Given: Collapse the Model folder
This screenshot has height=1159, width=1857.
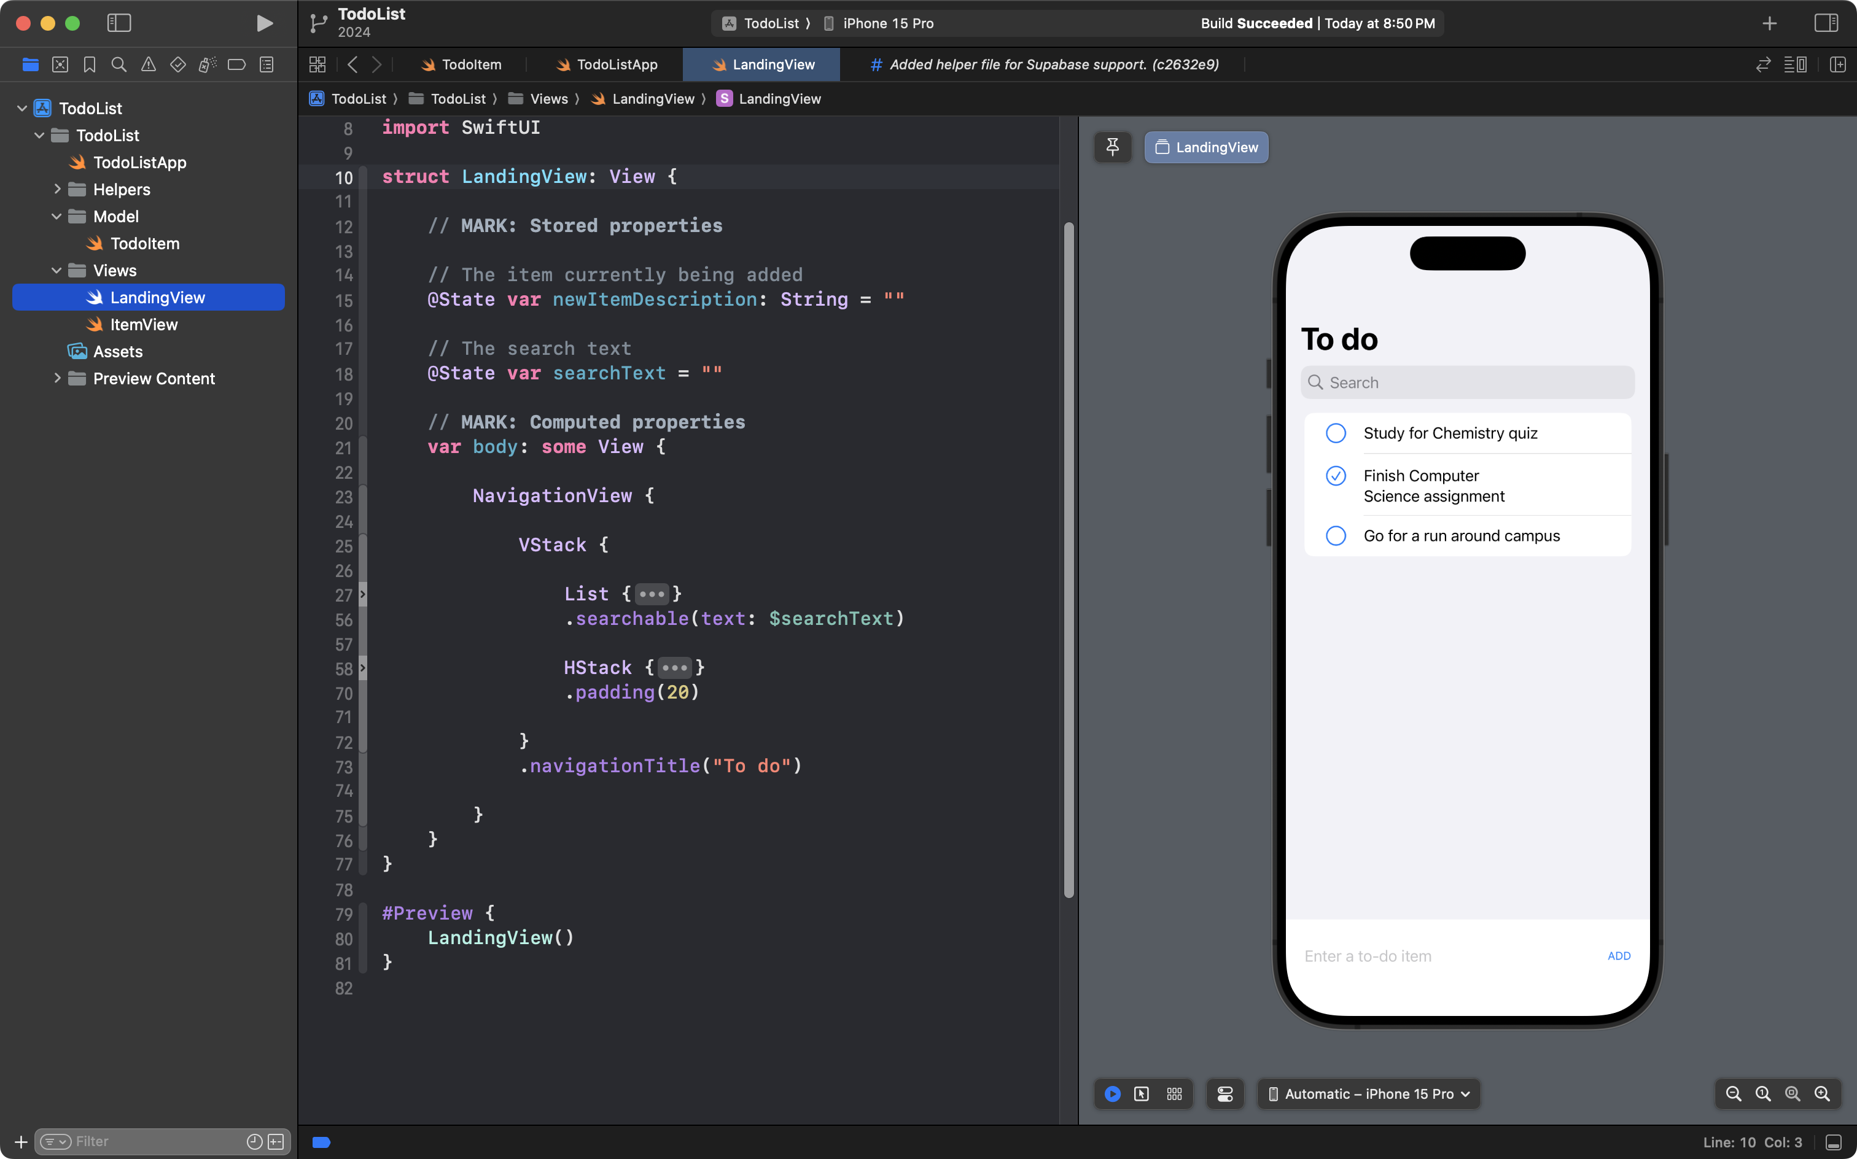Looking at the screenshot, I should [56, 216].
